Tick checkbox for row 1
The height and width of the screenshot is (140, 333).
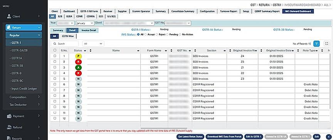point(55,56)
